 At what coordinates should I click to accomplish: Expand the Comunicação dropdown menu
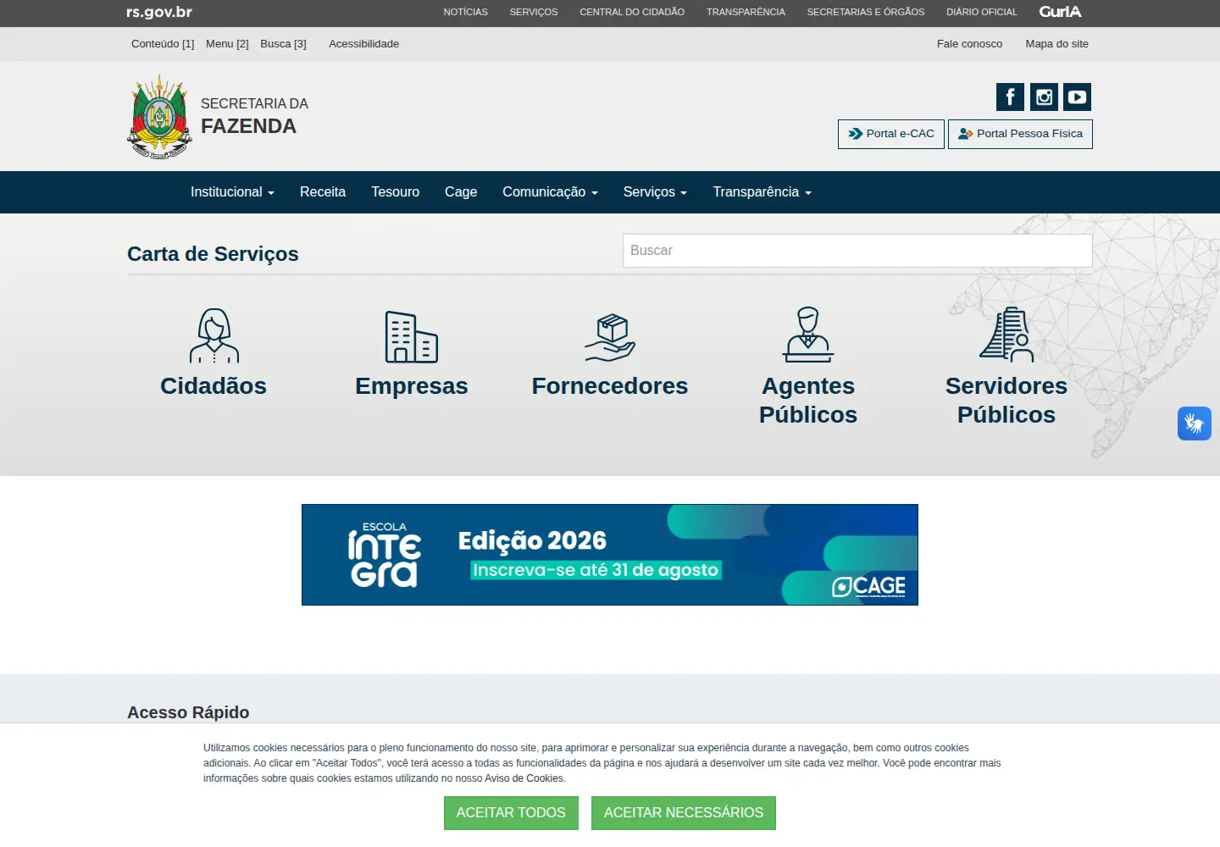point(550,192)
